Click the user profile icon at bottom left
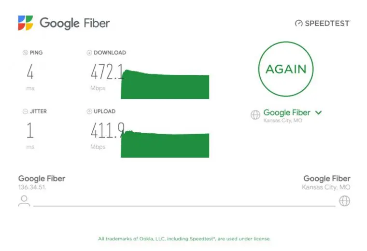Screen dimensions: 367x251 point(24,201)
